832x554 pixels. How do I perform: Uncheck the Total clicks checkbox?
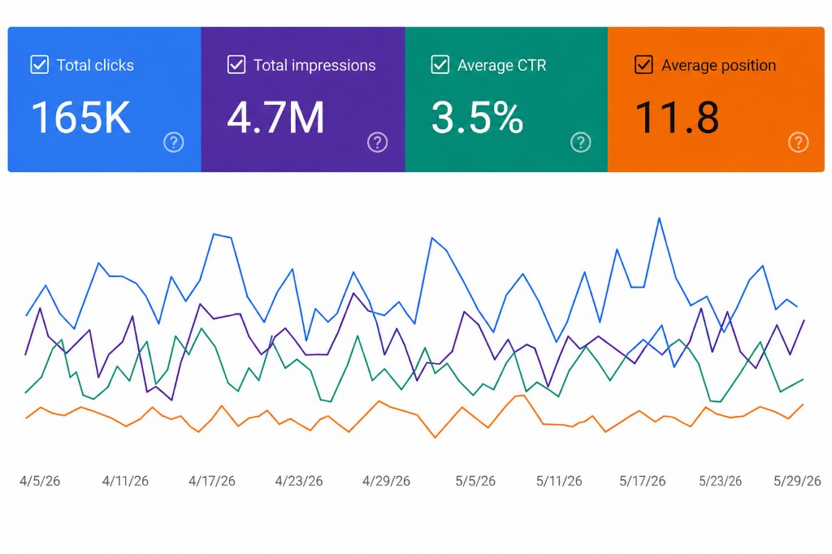click(x=40, y=65)
